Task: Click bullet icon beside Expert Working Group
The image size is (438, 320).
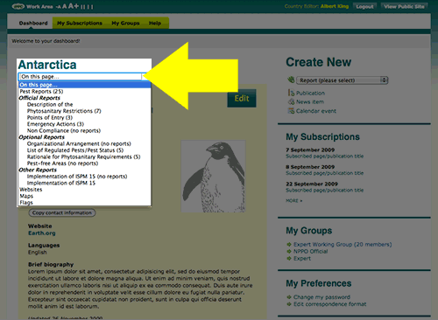Action: click(289, 244)
